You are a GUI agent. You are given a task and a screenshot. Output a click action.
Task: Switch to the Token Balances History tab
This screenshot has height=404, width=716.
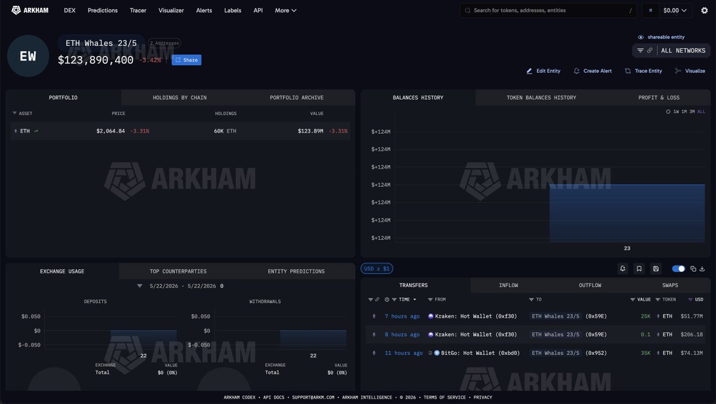541,97
